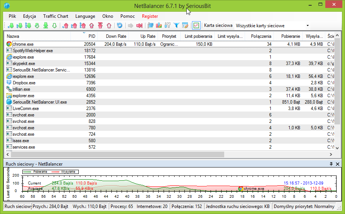This screenshot has width=345, height=214.
Task: Sort by the Nazwa column header
Action: (37, 36)
